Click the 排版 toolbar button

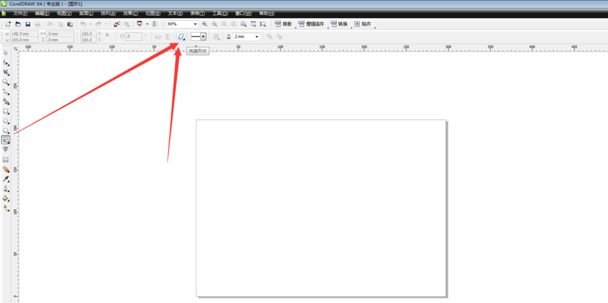(x=283, y=24)
